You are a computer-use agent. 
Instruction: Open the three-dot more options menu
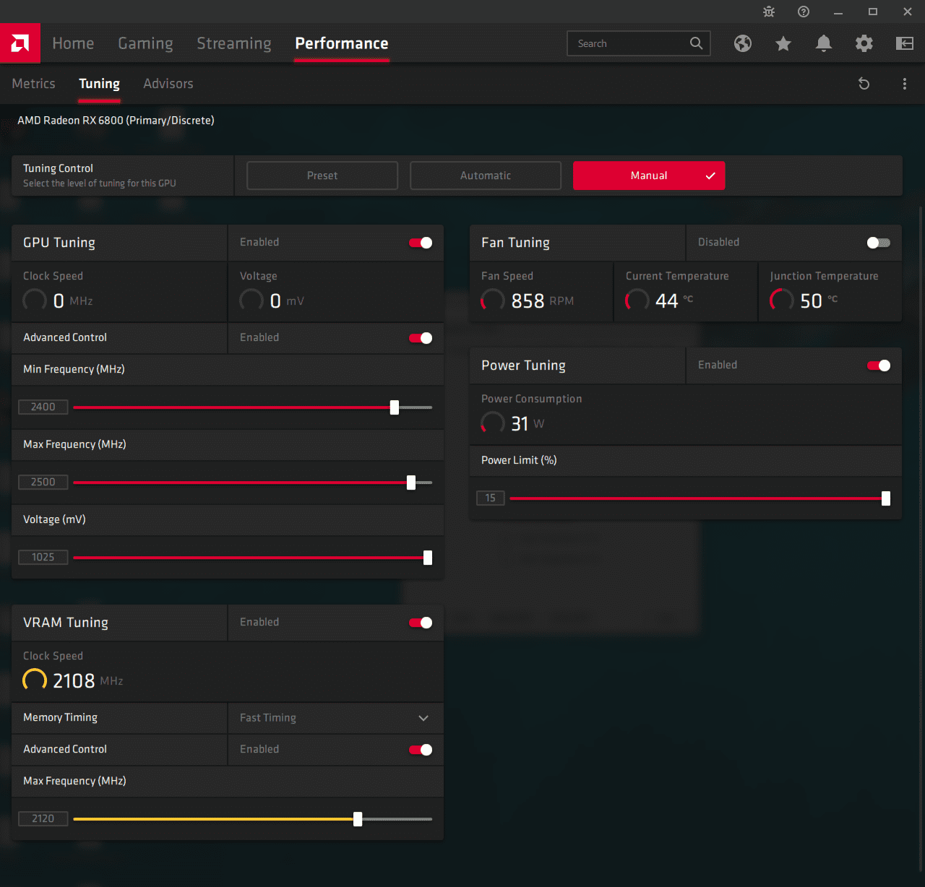point(905,84)
